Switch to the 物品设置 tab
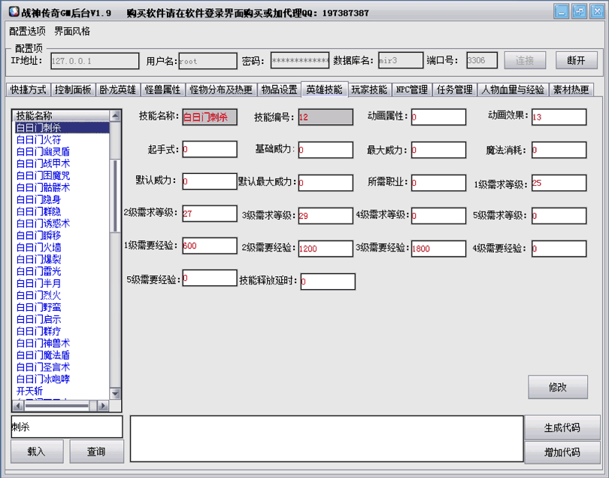609x478 pixels. (x=279, y=90)
